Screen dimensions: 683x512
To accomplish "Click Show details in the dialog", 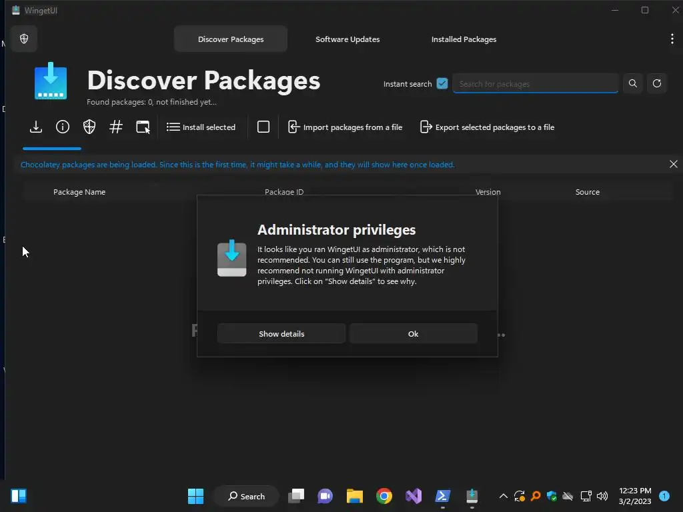I will click(281, 334).
